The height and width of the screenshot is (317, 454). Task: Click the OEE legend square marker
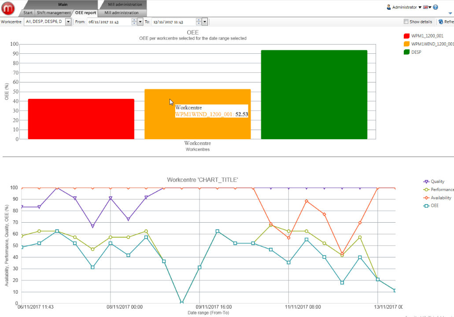pyautogui.click(x=426, y=206)
